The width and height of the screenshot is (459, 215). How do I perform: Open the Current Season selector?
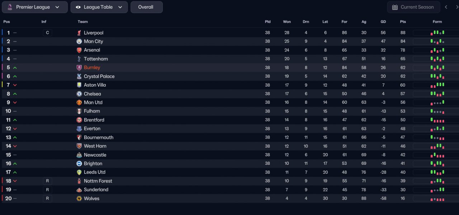(x=413, y=7)
